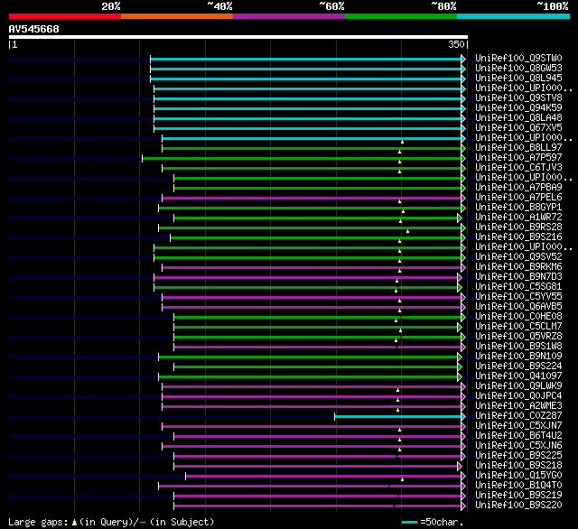This screenshot has width=578, height=529.
Task: Select the UniRef100_B8LL97 label
Action: pyautogui.click(x=518, y=148)
